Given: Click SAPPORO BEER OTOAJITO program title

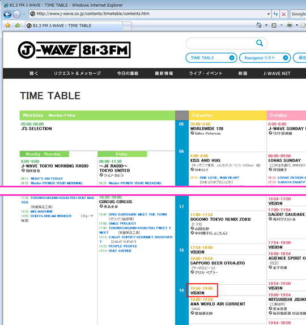Looking at the screenshot, I should tap(218, 263).
